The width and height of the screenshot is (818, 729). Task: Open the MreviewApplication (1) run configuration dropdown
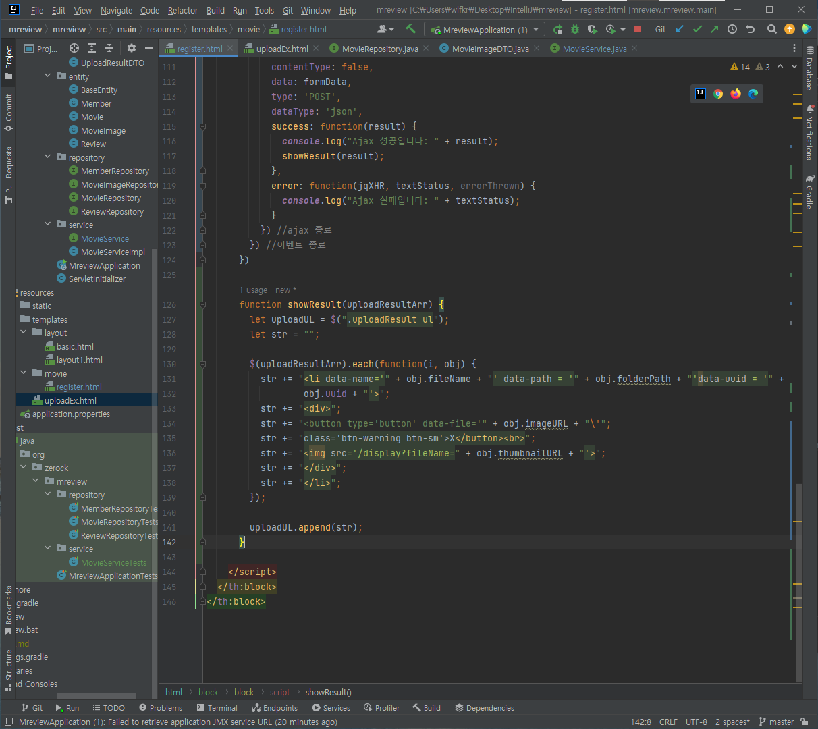(x=484, y=30)
